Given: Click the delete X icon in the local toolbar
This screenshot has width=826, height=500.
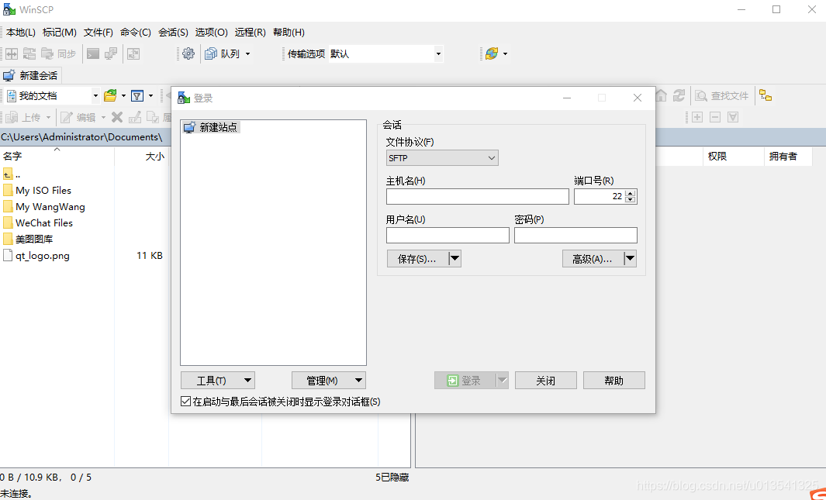Looking at the screenshot, I should [x=117, y=117].
